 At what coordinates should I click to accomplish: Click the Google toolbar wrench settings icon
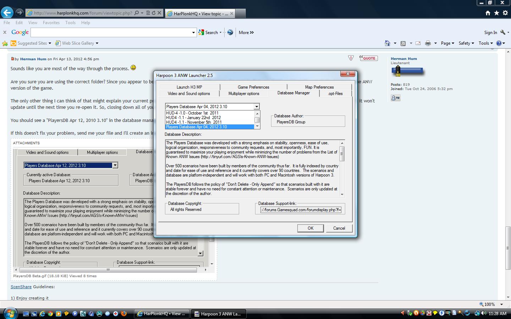(502, 32)
